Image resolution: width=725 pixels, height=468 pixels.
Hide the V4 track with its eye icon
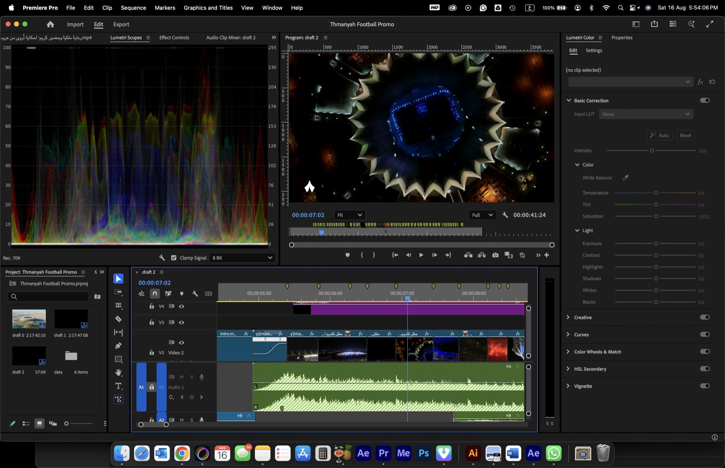tap(182, 306)
